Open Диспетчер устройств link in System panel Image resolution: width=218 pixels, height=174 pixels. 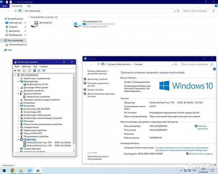point(97,79)
